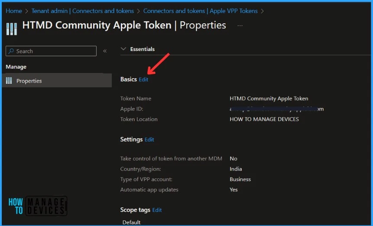
Task: Click the Automatic app updates label
Action: tap(149, 190)
